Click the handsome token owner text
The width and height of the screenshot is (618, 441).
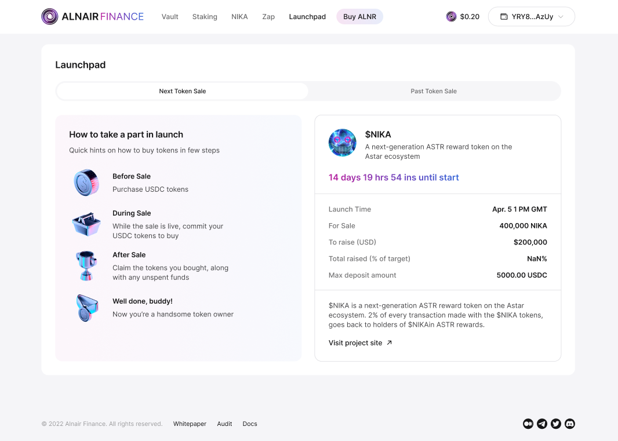pos(173,314)
